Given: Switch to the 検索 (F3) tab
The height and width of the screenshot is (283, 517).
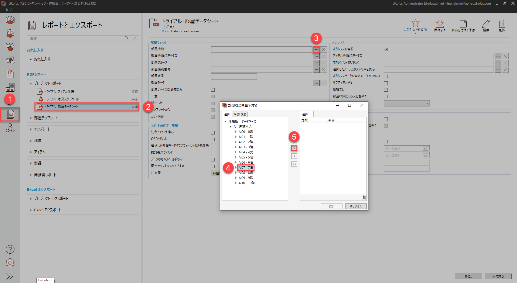Looking at the screenshot, I should point(240,114).
